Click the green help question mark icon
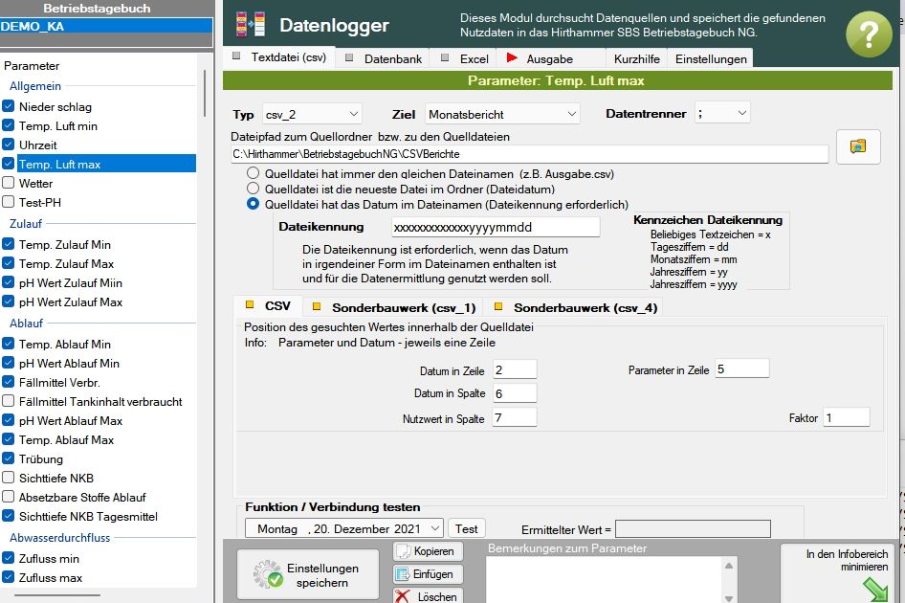The image size is (905, 603). (868, 35)
